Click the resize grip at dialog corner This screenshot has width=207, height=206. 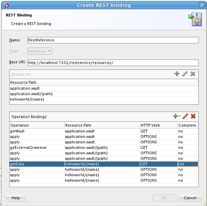coord(204,204)
